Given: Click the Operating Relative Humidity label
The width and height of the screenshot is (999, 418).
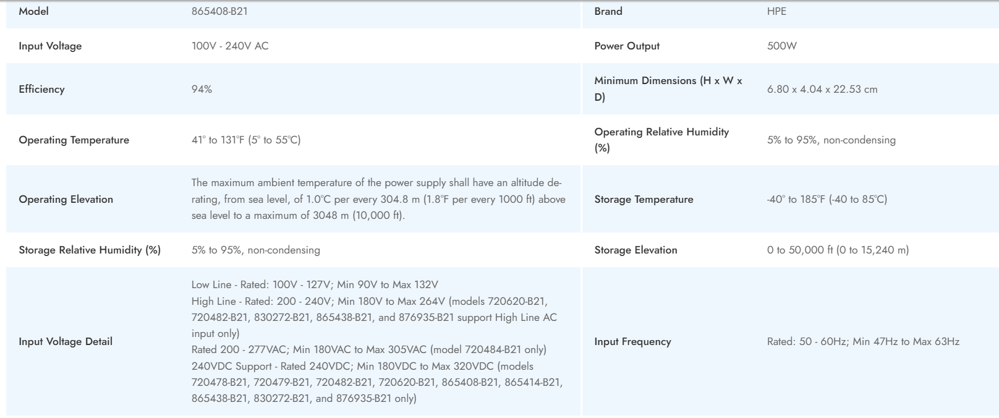Looking at the screenshot, I should click(661, 140).
